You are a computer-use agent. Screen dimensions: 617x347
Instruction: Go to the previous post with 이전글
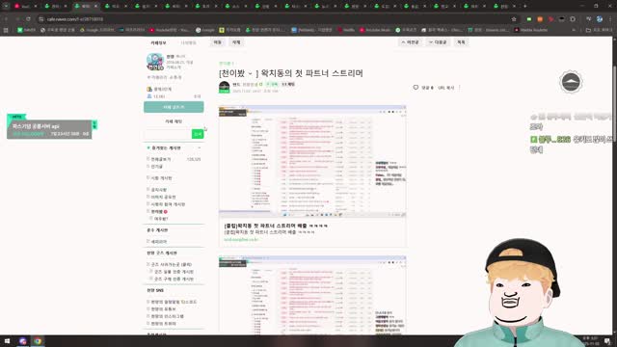410,42
